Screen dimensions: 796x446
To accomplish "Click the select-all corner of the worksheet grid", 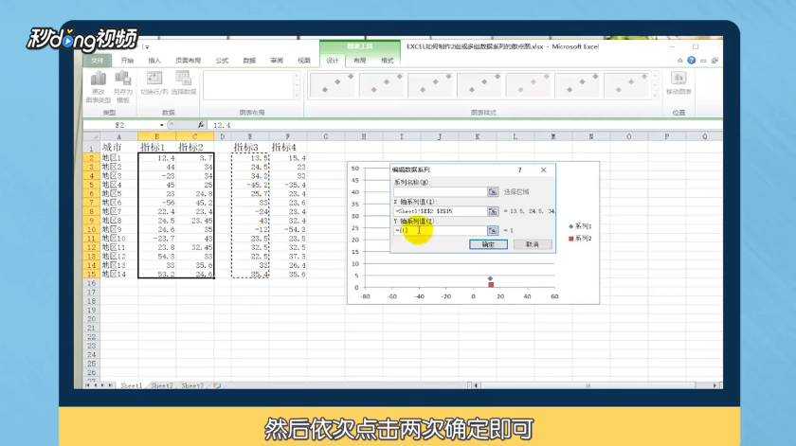I will tap(91, 136).
